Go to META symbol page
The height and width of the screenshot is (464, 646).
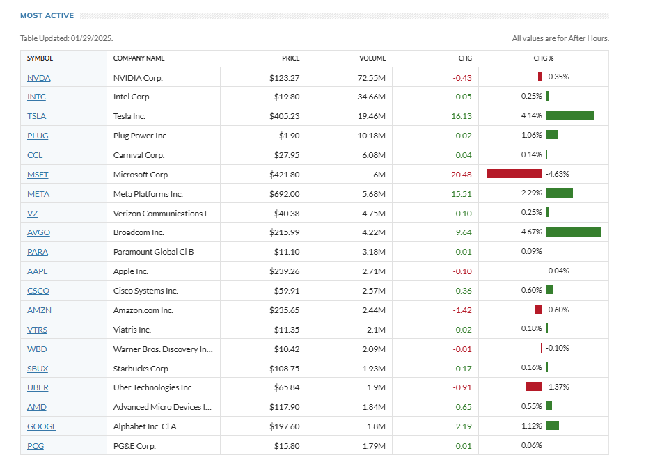click(x=38, y=194)
